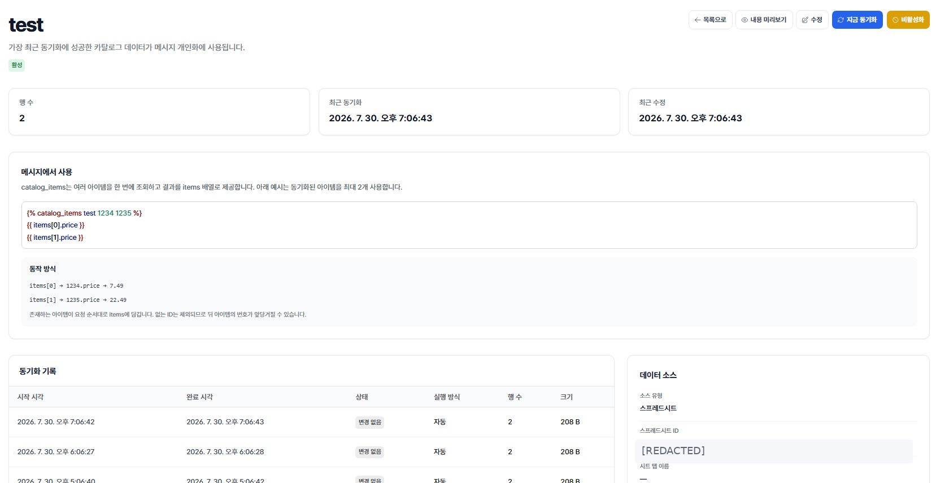Click the pencil icon in 수정
The height and width of the screenshot is (483, 936).
[x=805, y=20]
